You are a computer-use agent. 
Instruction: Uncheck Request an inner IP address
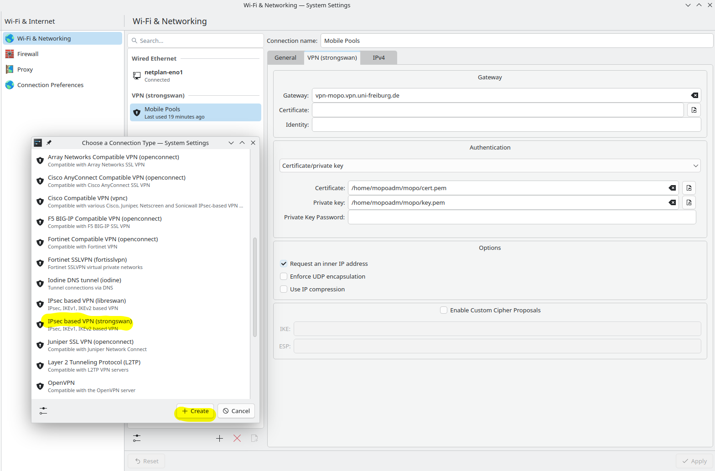[284, 264]
